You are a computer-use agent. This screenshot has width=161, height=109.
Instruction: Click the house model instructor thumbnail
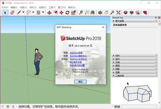(x=137, y=93)
